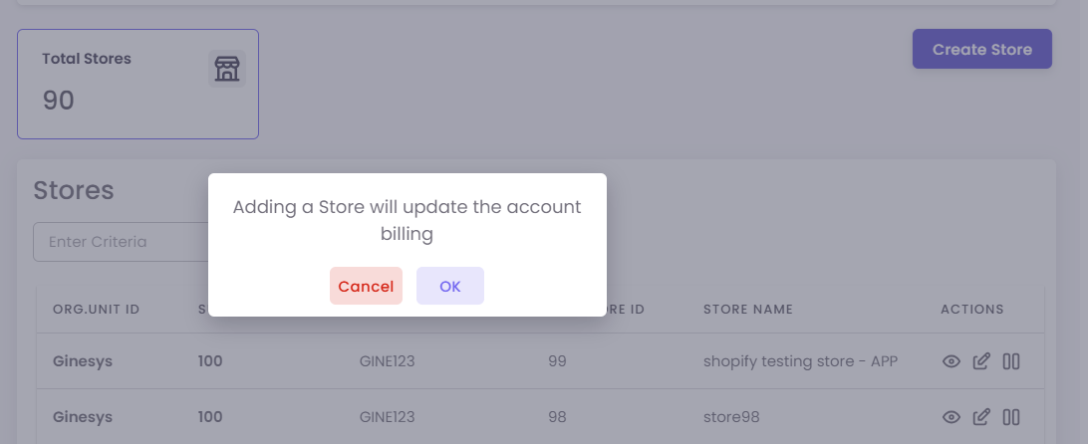Select the store ID 98 cell
This screenshot has height=444, width=1088.
557,416
